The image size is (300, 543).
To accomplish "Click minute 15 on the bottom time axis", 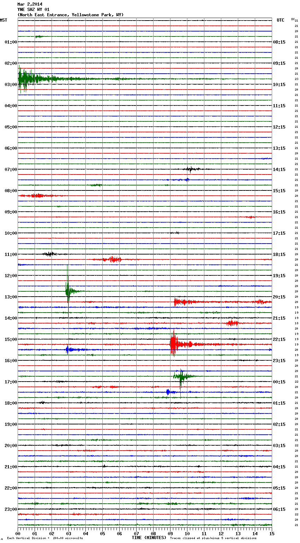I will 271,533.
